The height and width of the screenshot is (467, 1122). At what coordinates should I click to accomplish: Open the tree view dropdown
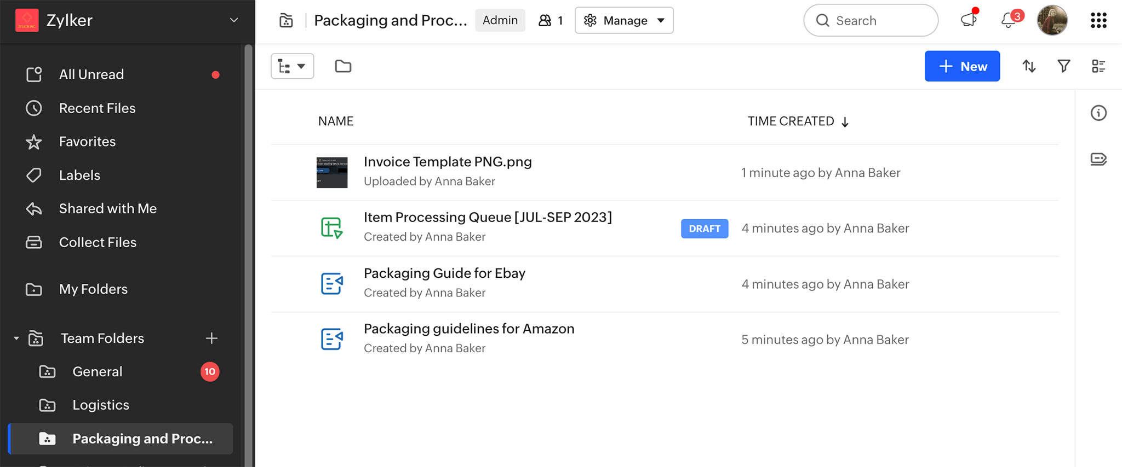coord(292,66)
